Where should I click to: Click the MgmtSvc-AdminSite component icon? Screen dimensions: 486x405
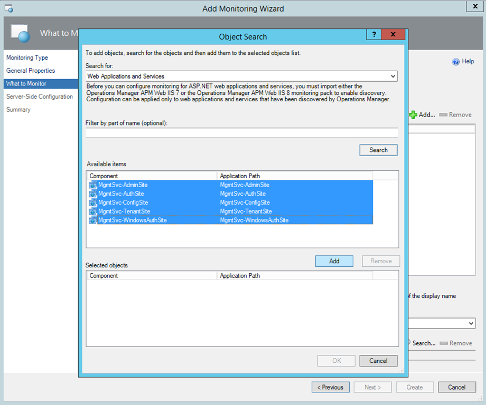pos(93,185)
